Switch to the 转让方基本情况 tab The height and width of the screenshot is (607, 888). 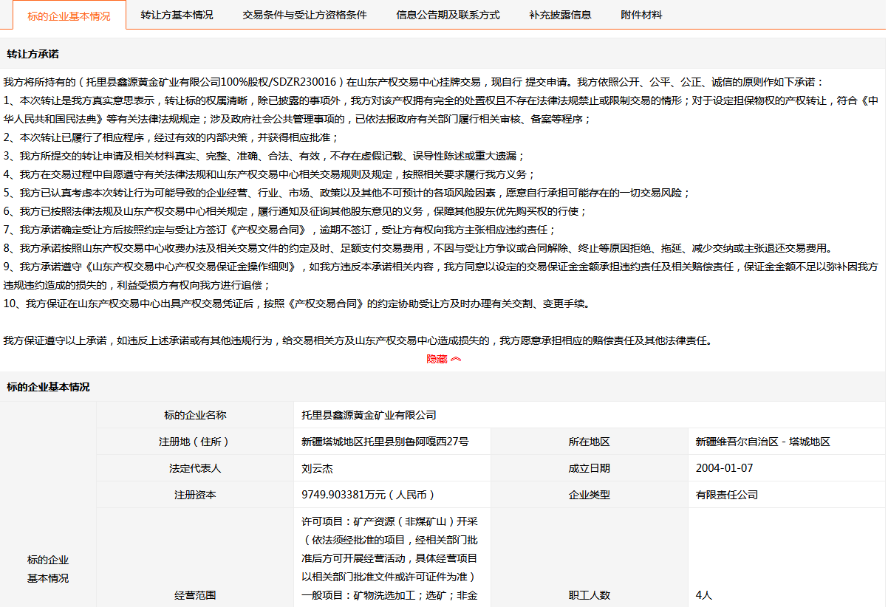177,15
